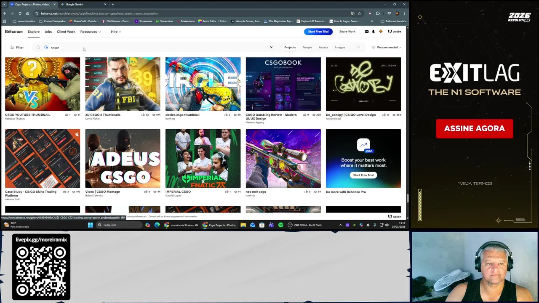Click the search magnifier icon
This screenshot has width=539, height=303.
tap(38, 48)
